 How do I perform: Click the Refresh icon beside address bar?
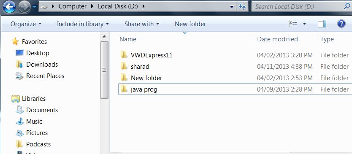242,7
